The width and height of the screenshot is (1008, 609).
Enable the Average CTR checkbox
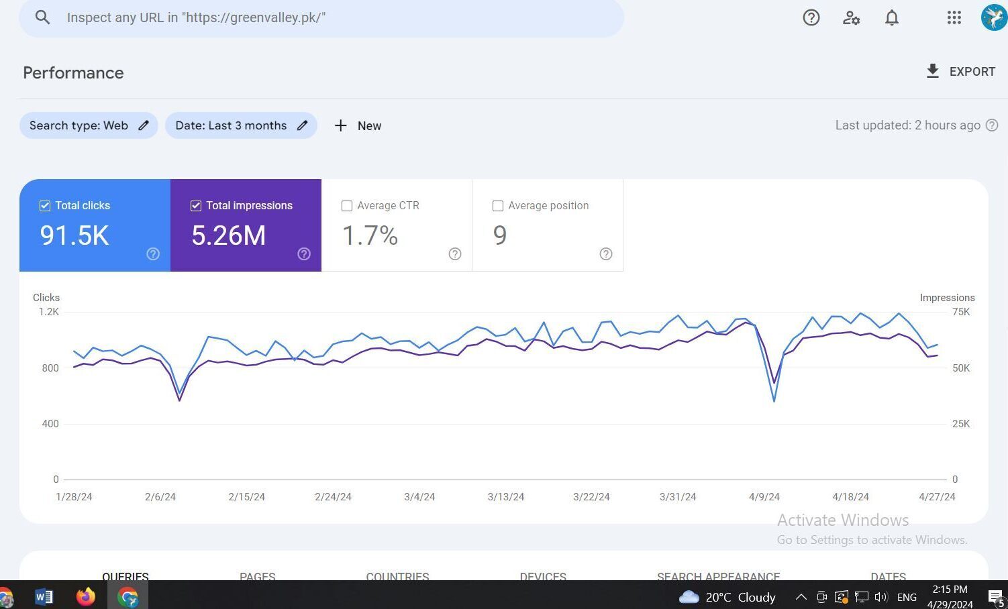347,206
